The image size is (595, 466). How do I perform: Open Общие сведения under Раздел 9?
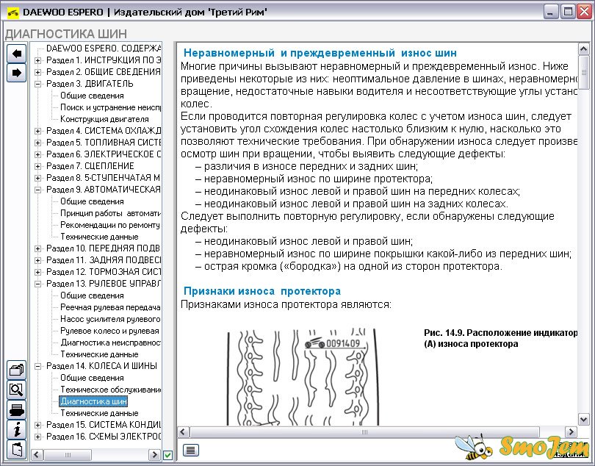tap(92, 201)
